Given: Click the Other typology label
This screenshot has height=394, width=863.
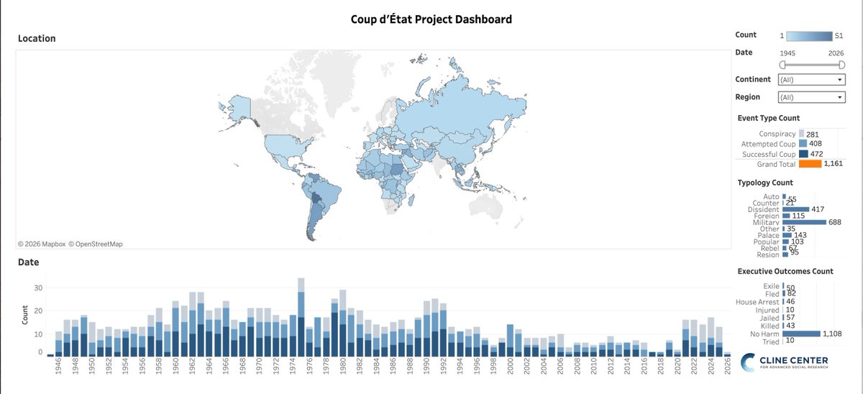Looking at the screenshot, I should 770,229.
